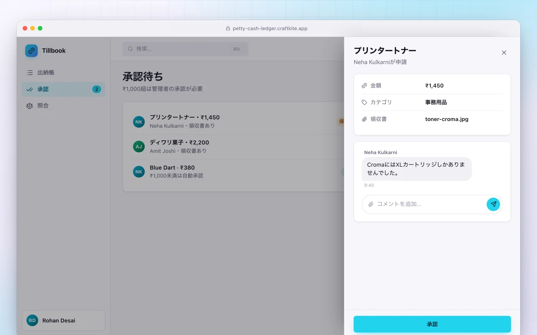
Task: Focus the コメントを追加 comment field
Action: 429,204
